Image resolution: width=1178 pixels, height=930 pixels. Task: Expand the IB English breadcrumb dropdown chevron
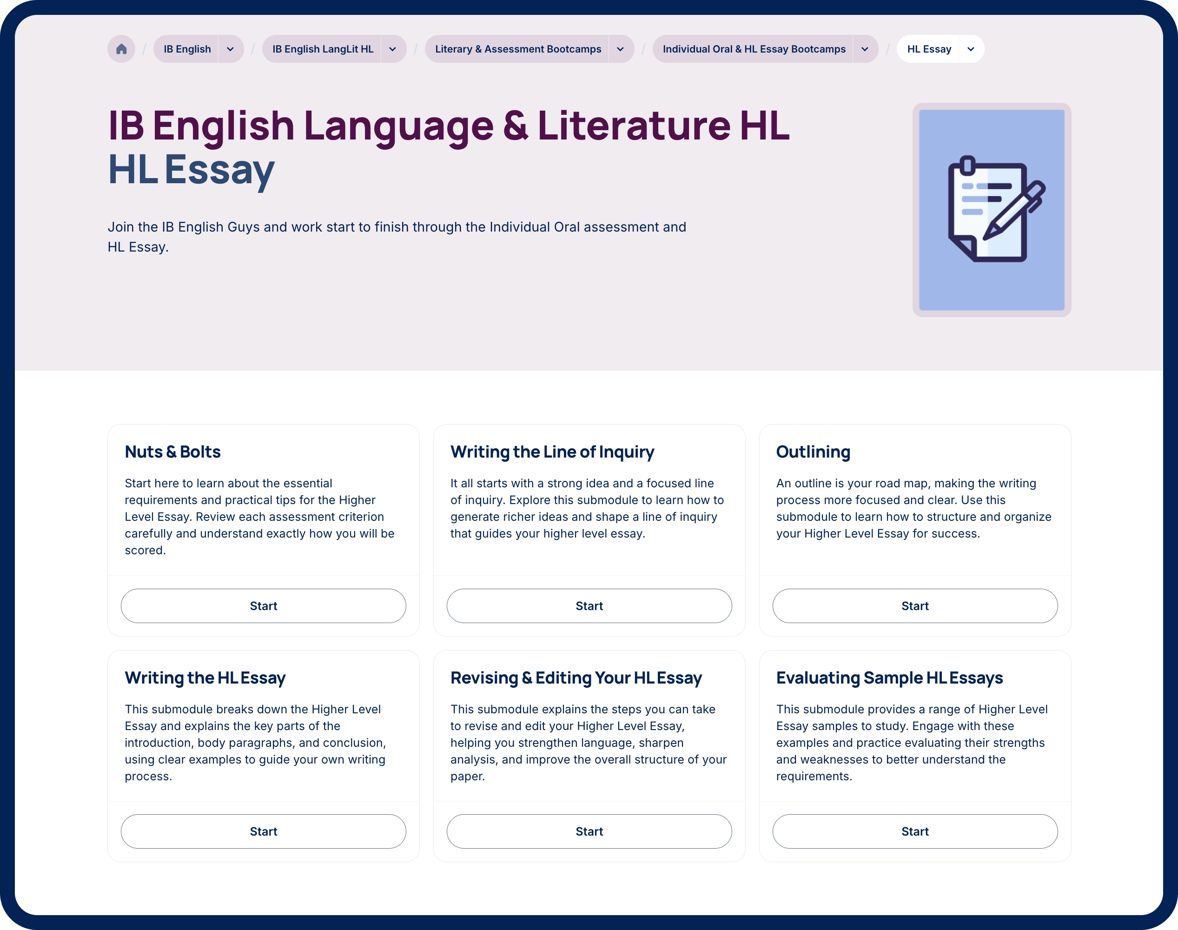(x=231, y=49)
